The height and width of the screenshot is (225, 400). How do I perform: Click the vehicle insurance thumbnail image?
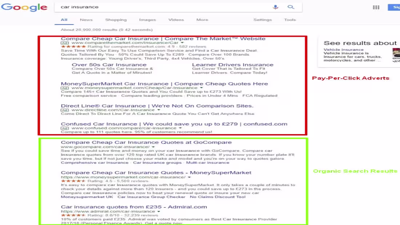click(x=396, y=55)
